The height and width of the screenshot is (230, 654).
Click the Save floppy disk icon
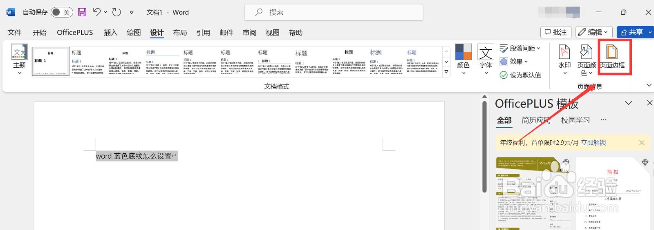[82, 12]
